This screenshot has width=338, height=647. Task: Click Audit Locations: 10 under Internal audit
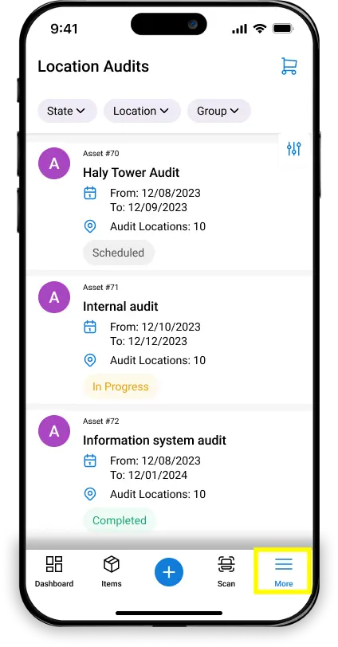158,360
